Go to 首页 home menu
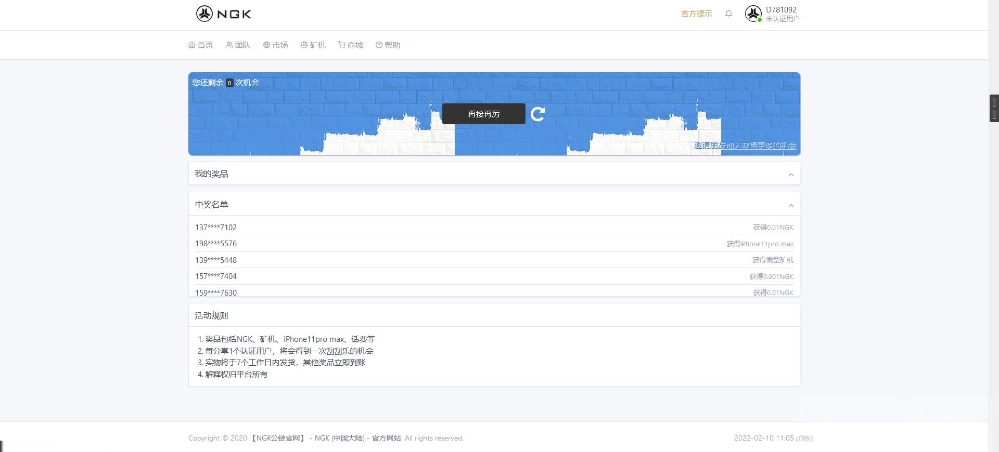Screen dimensions: 999x452 (x=201, y=45)
